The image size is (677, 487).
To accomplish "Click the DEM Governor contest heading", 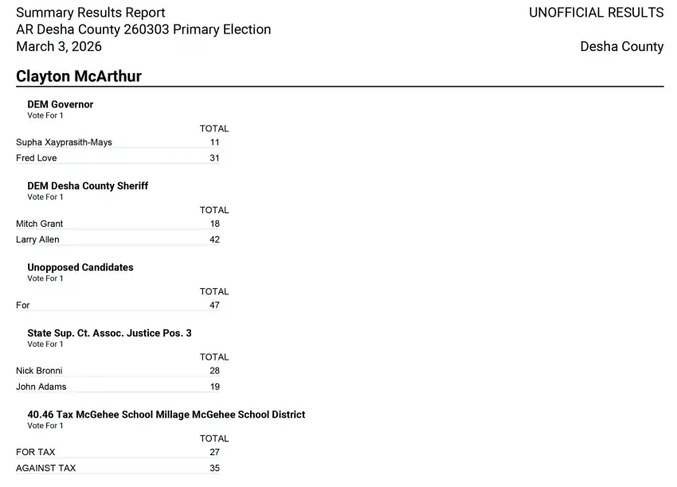I will pyautogui.click(x=61, y=104).
